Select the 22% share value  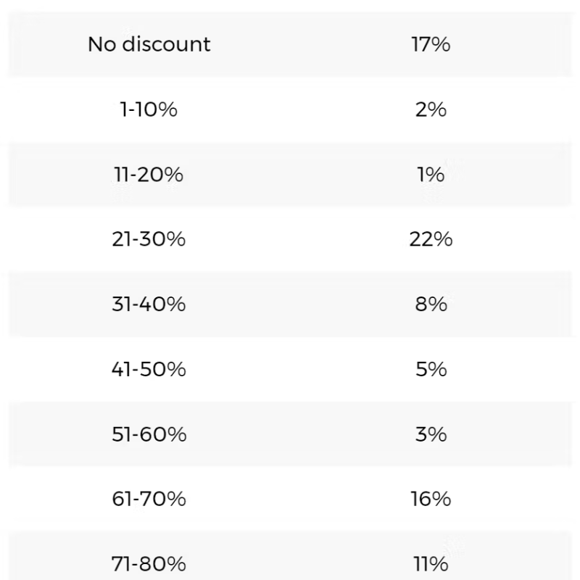click(431, 239)
